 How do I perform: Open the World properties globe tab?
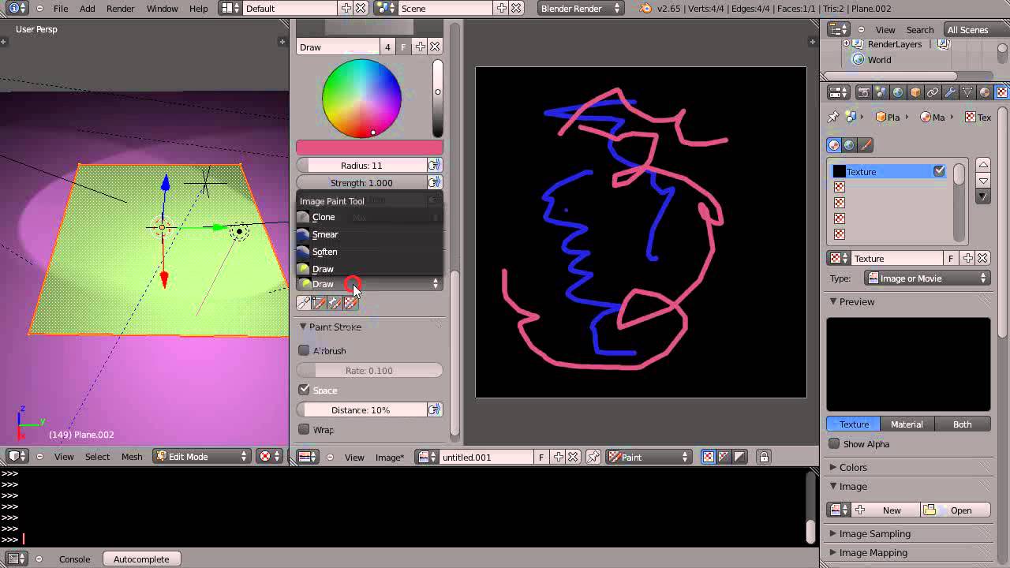898,92
